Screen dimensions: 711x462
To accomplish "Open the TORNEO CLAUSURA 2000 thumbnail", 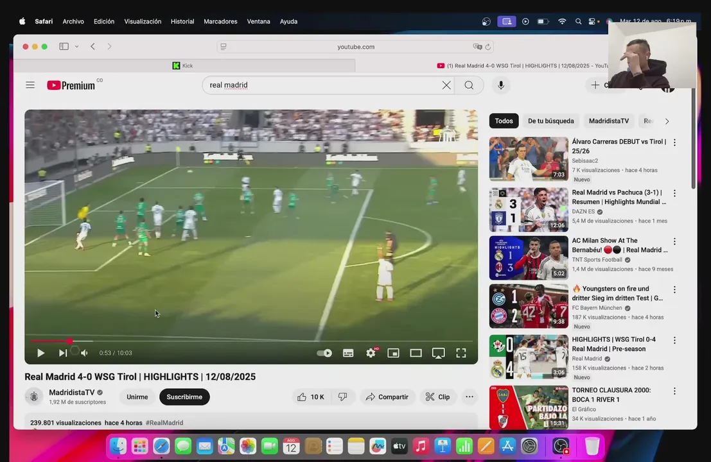I will 529,407.
